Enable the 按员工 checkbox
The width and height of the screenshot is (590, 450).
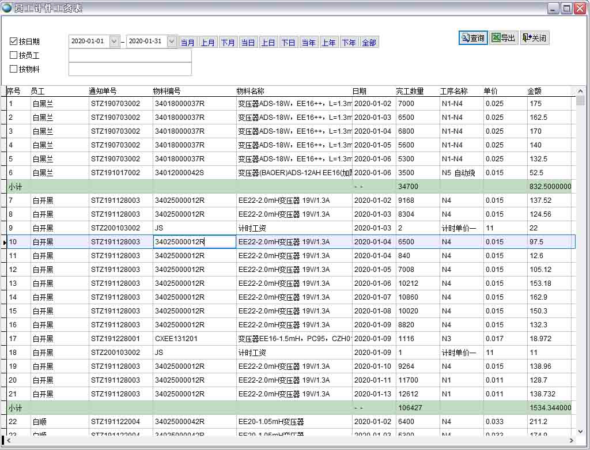click(x=14, y=55)
